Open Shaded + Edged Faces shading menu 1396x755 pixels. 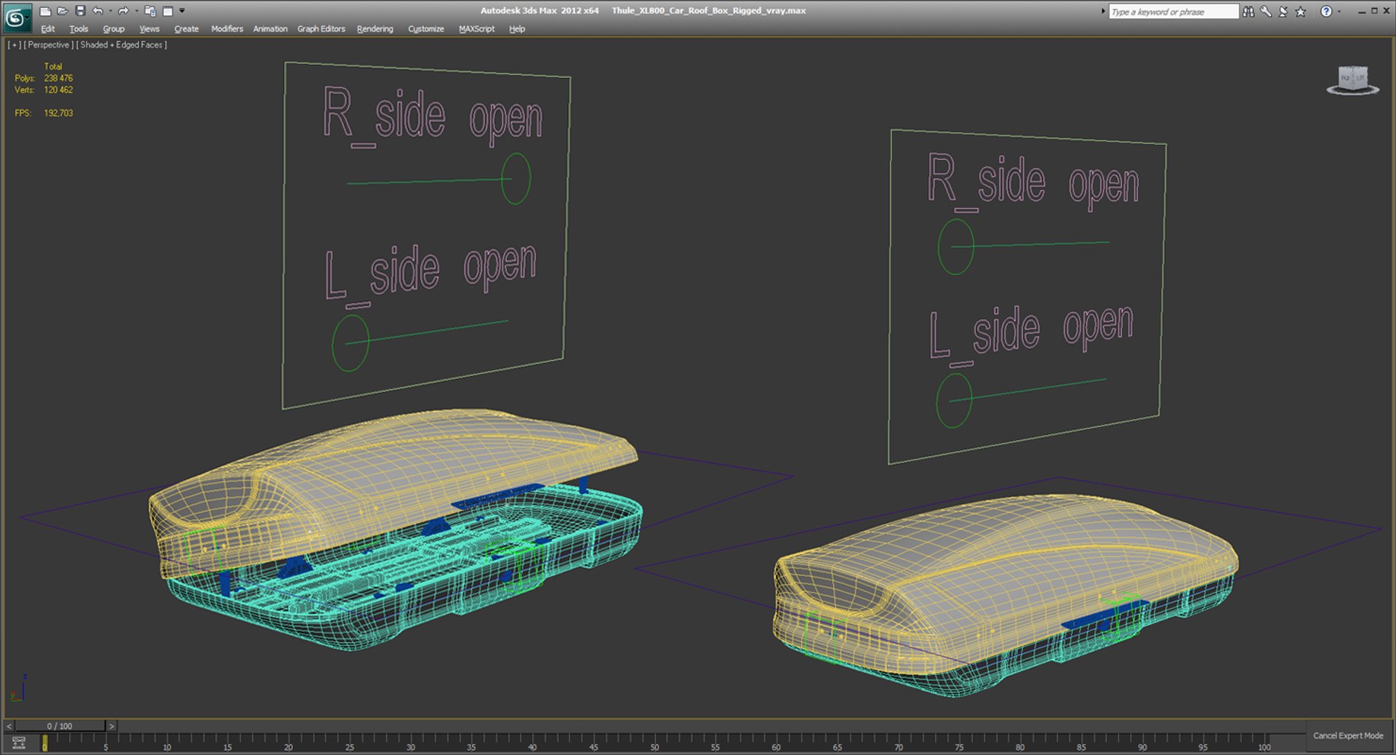tap(121, 45)
